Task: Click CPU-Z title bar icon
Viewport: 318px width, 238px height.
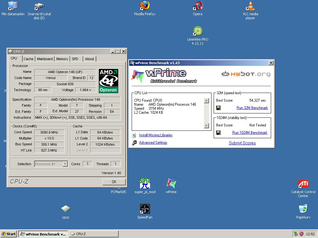Action: pyautogui.click(x=11, y=51)
